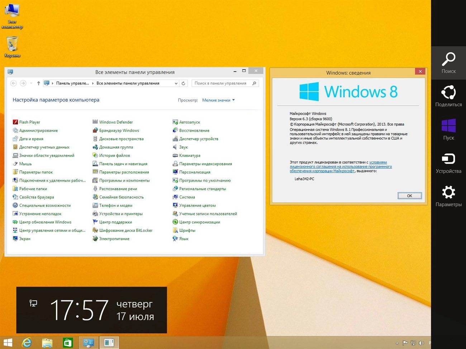Open Дисковые пространства item

pyautogui.click(x=118, y=139)
